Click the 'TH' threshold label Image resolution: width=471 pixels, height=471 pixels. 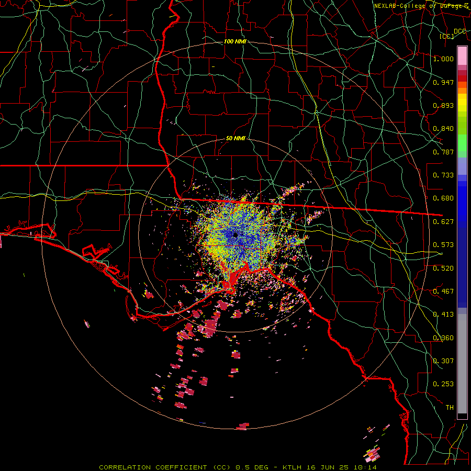point(450,408)
